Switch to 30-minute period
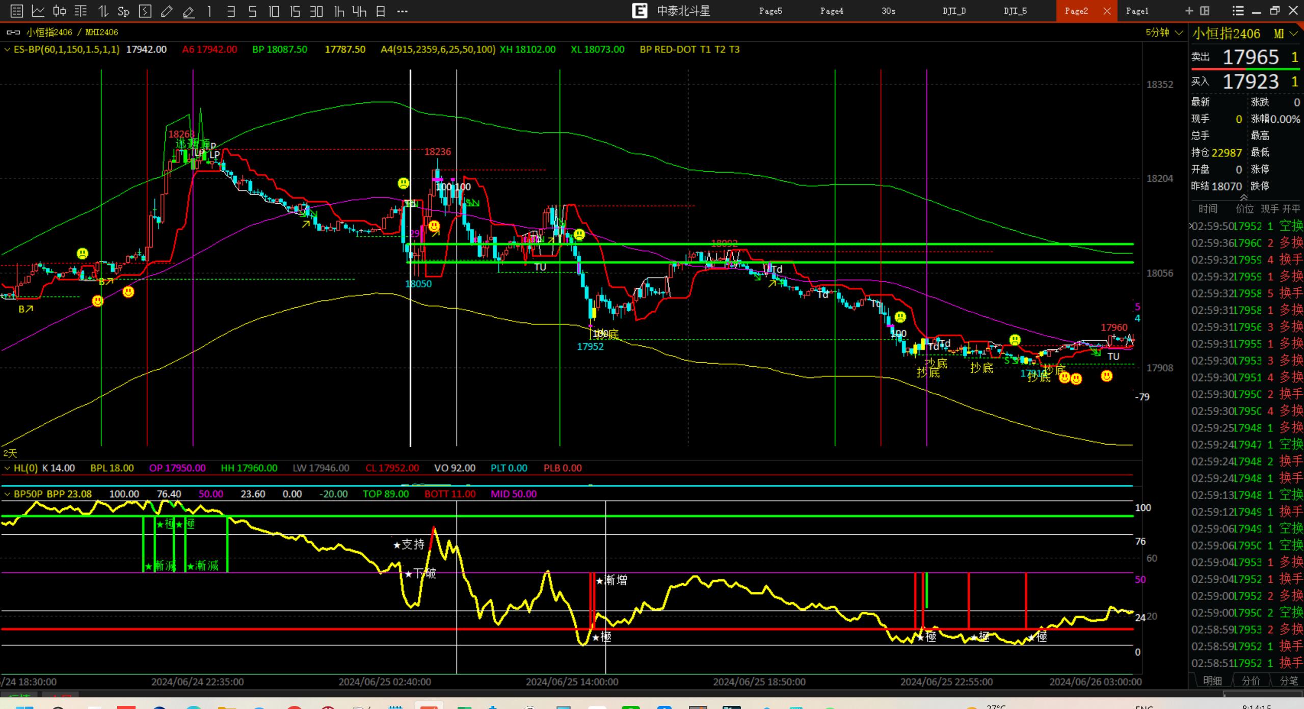Image resolution: width=1304 pixels, height=709 pixels. pyautogui.click(x=316, y=11)
